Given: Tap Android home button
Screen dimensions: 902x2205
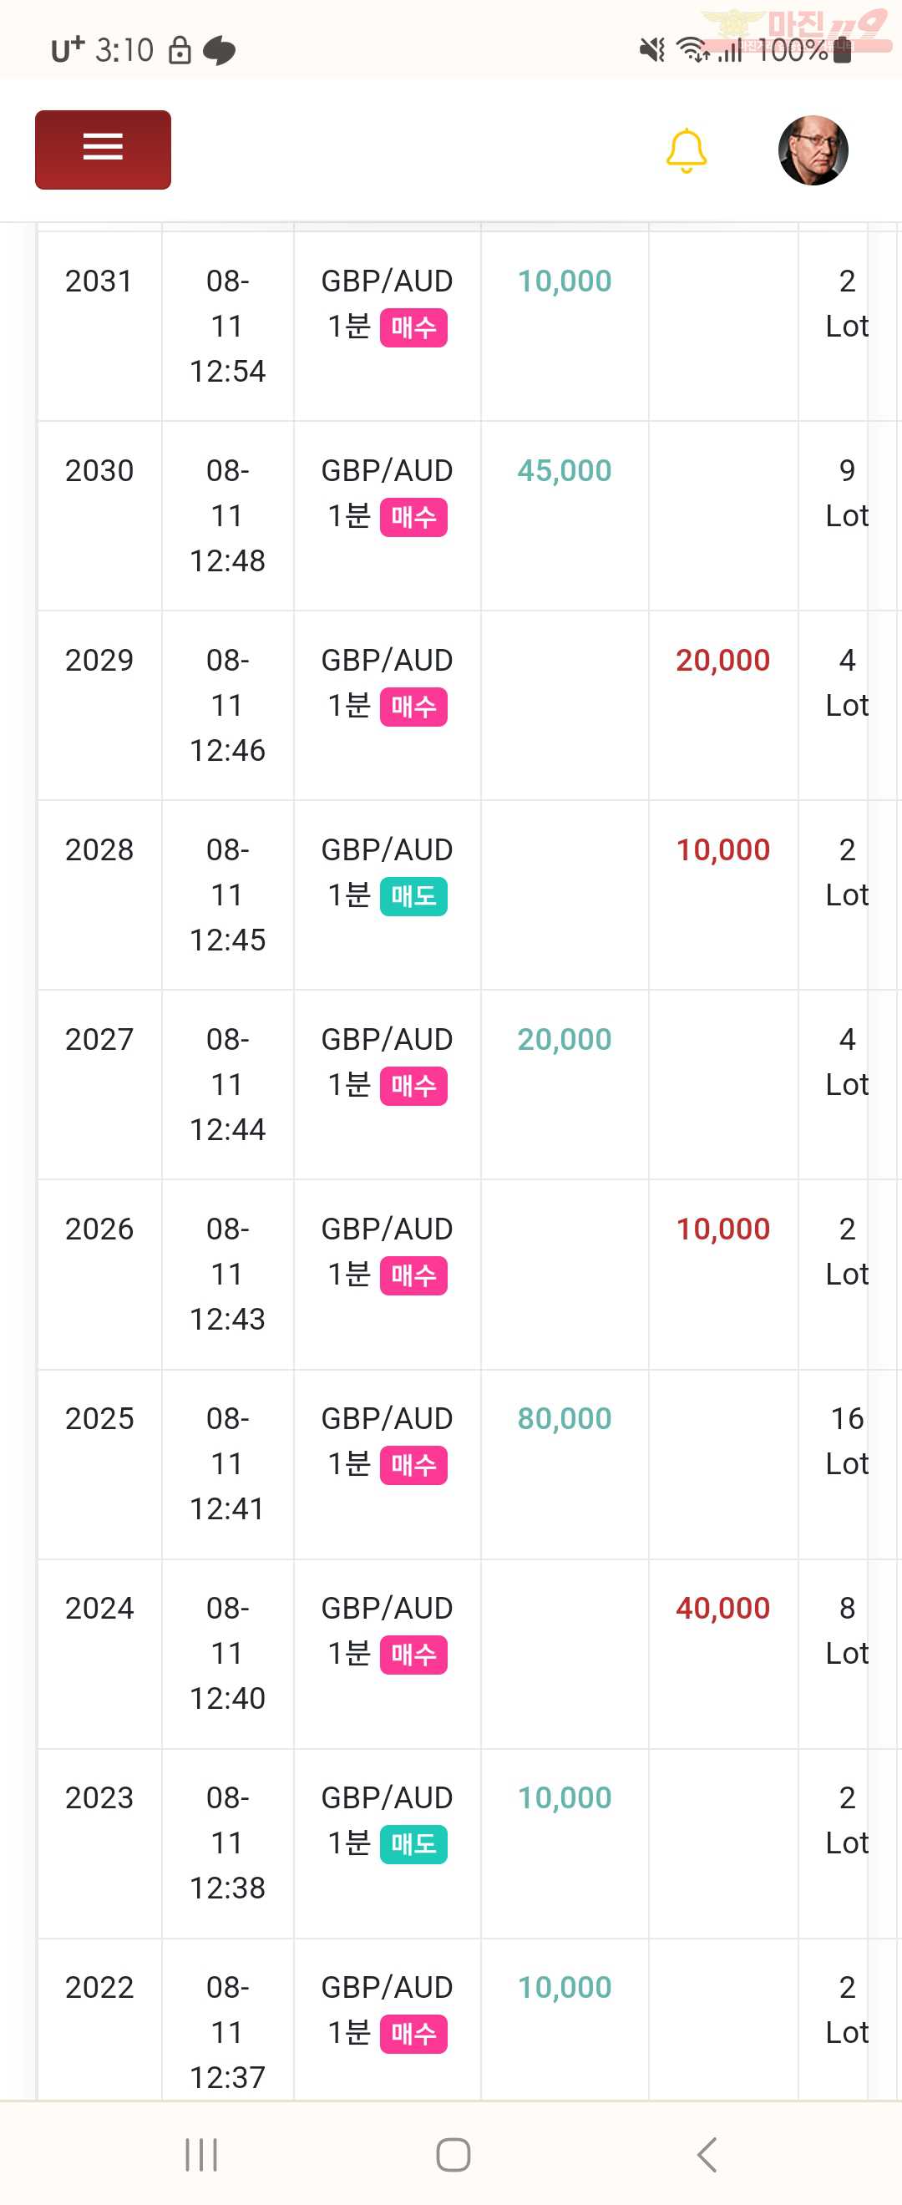Looking at the screenshot, I should pos(453,2155).
